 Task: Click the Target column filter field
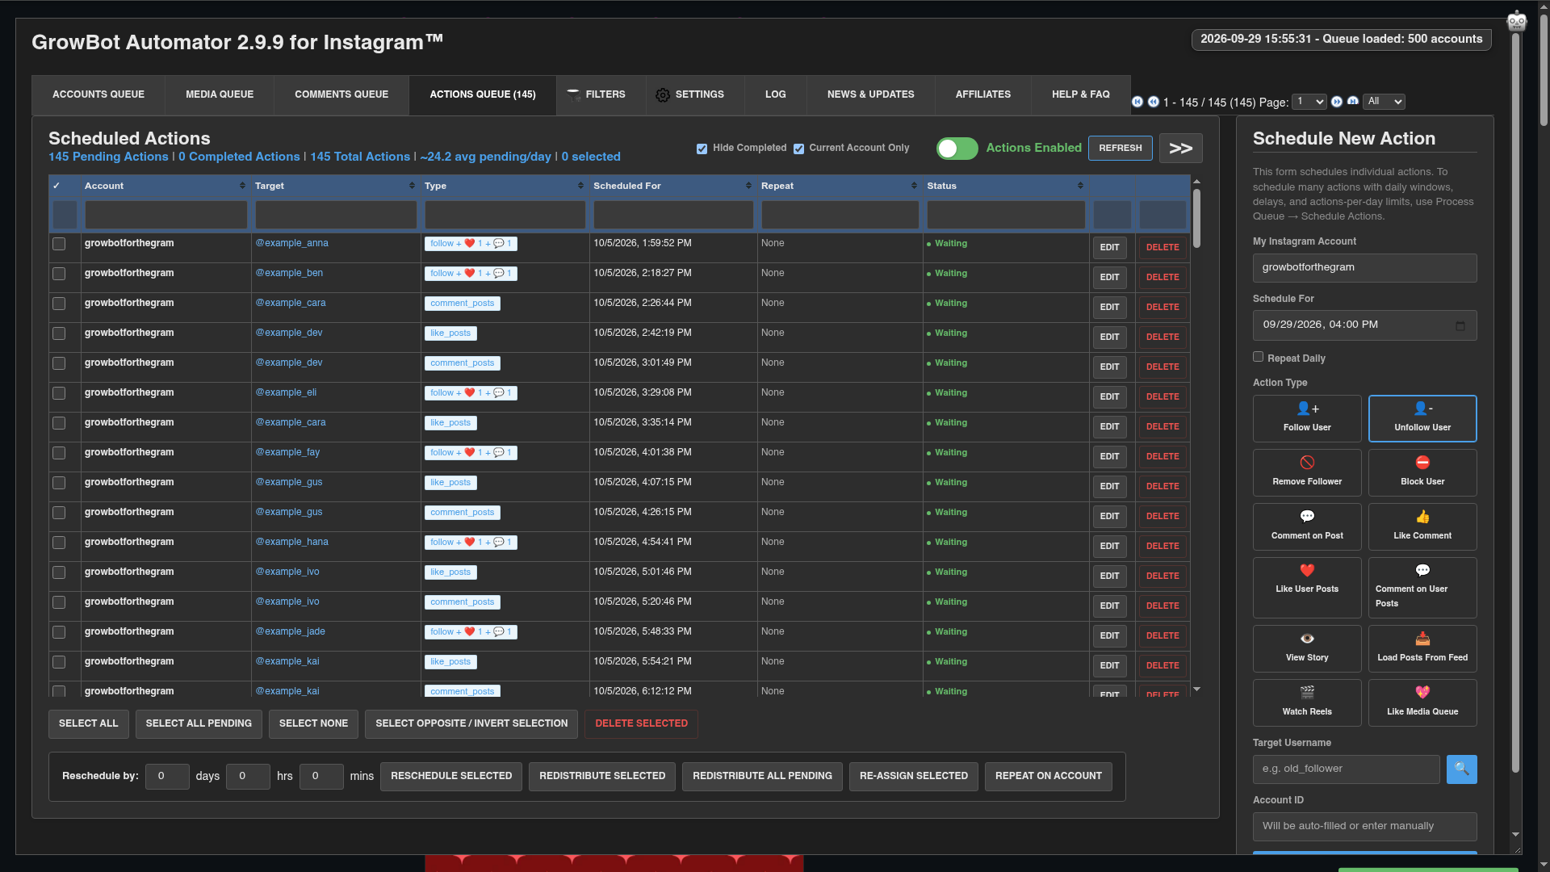tap(336, 215)
